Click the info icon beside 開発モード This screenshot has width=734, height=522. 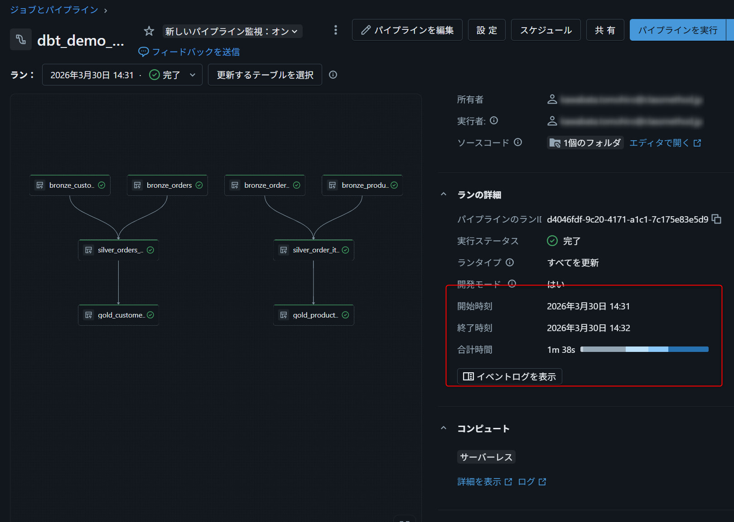(x=512, y=284)
